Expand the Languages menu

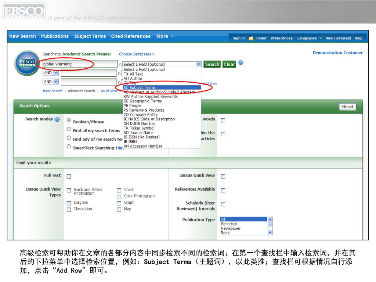[x=309, y=38]
